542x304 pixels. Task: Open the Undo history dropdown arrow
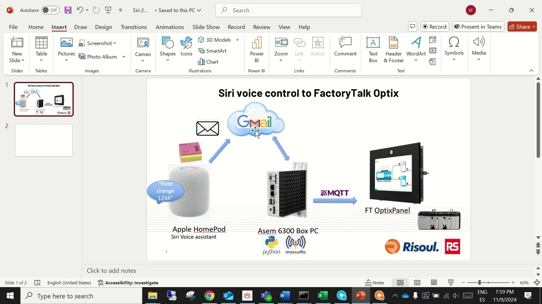[x=87, y=10]
